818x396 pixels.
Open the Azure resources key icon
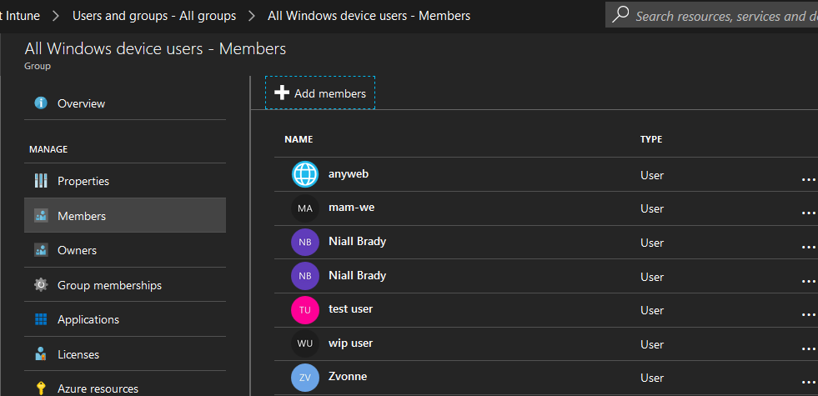41,388
